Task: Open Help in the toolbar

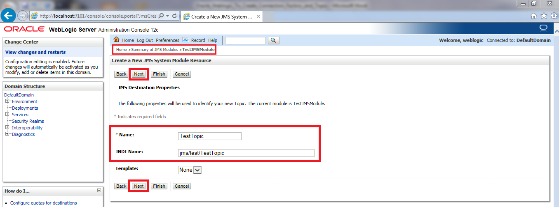Action: (x=212, y=40)
